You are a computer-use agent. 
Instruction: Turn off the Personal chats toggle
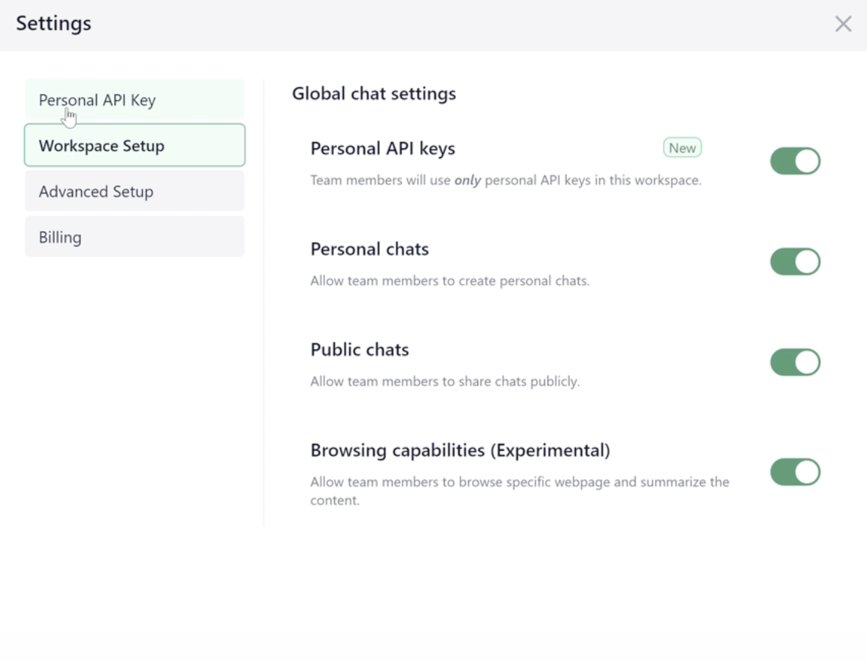[795, 262]
